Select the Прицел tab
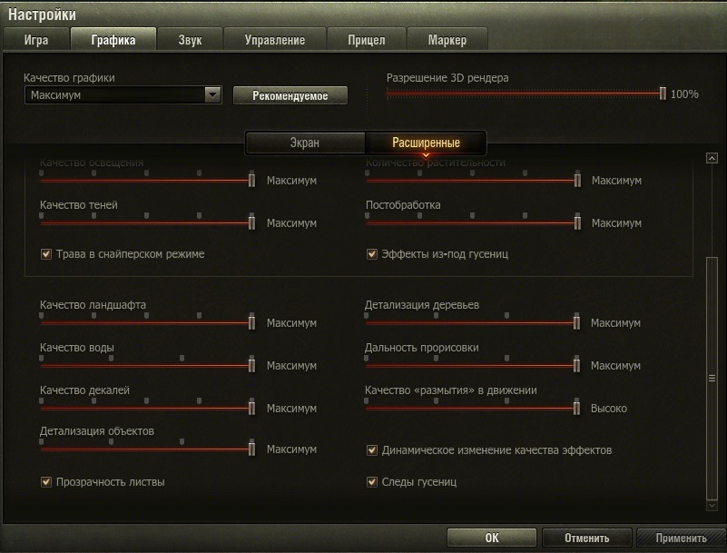727x553 pixels. [367, 40]
